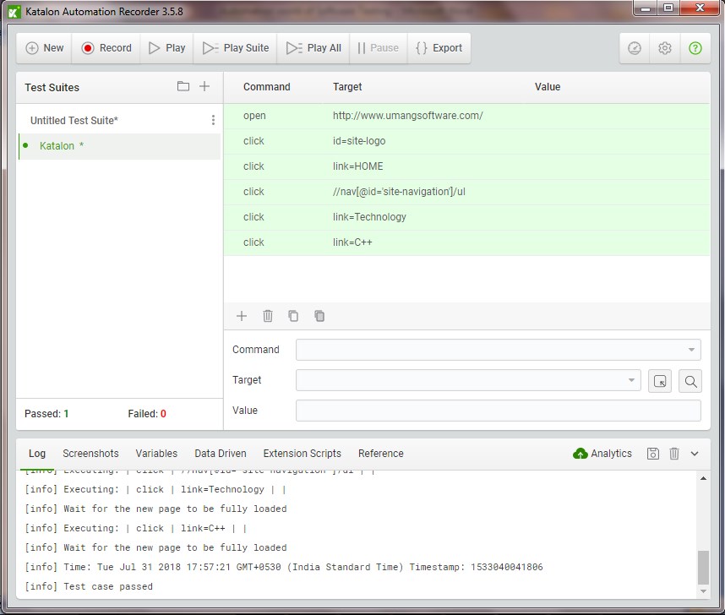Click the Katalon Recorder title bar icon
Screen dimensions: 725x615
[14, 12]
